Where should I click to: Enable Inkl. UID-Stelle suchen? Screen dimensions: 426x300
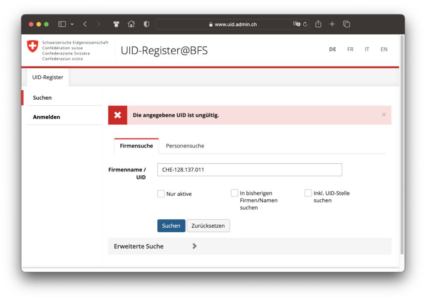(308, 193)
